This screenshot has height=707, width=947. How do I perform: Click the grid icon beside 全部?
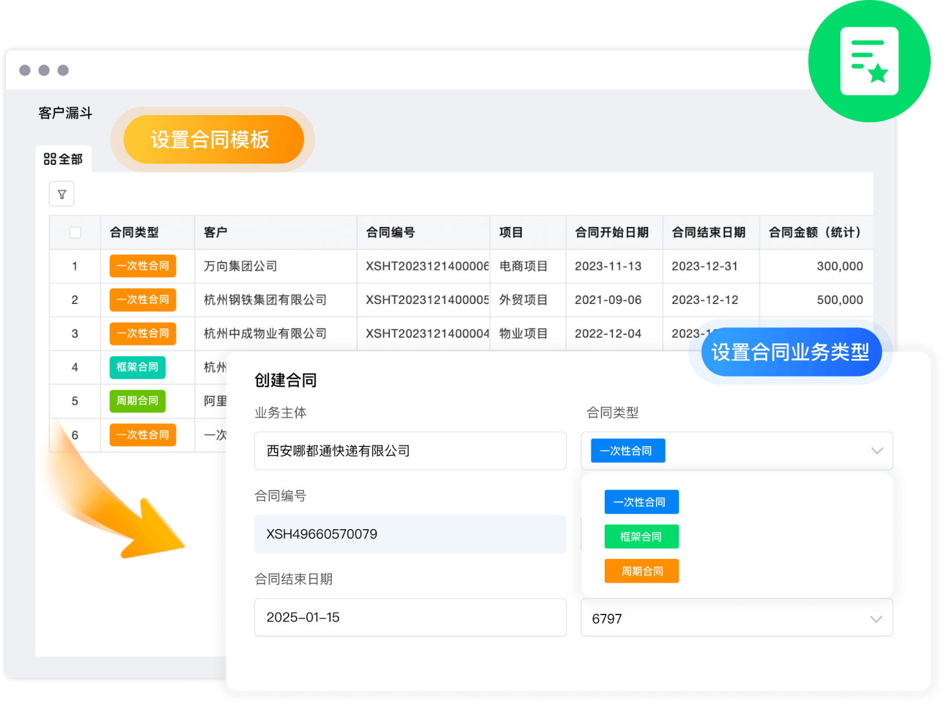click(x=50, y=159)
